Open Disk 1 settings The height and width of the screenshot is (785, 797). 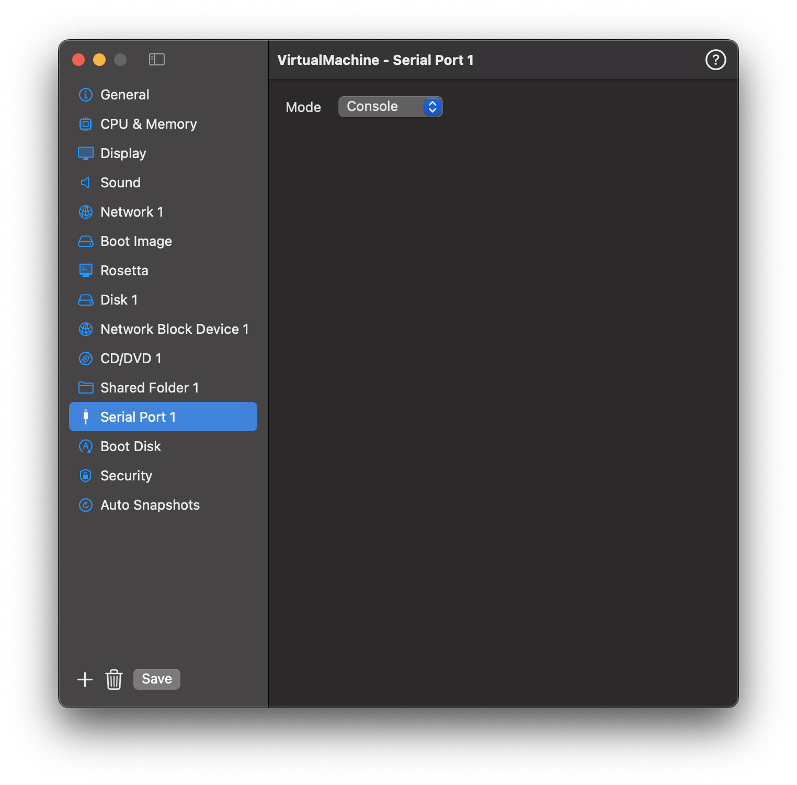click(119, 300)
